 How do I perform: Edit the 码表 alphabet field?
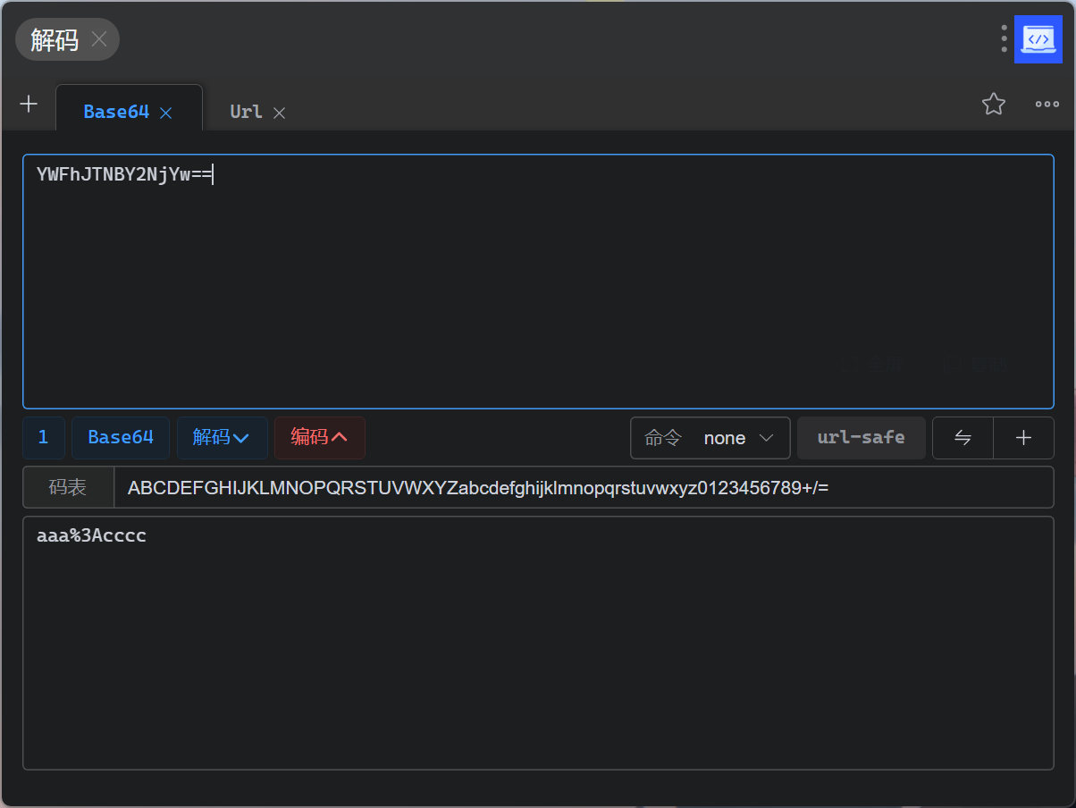(x=584, y=487)
